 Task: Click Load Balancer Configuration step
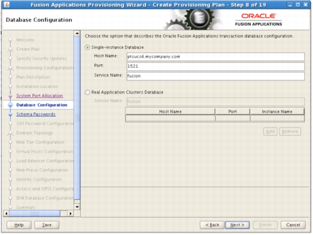pyautogui.click(x=45, y=161)
